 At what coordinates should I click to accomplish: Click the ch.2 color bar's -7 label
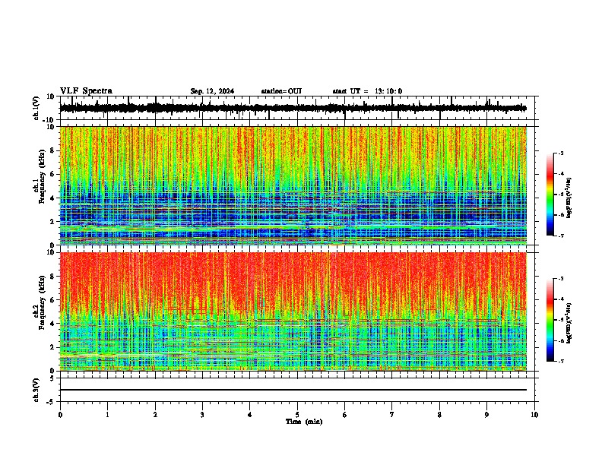560,361
